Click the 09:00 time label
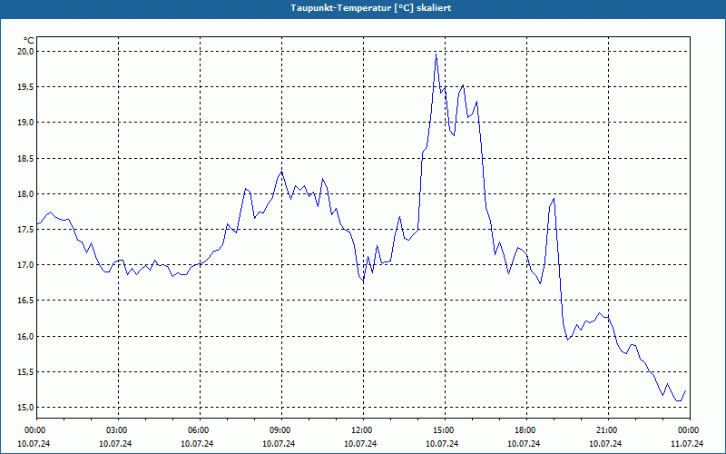The width and height of the screenshot is (726, 454). (281, 430)
